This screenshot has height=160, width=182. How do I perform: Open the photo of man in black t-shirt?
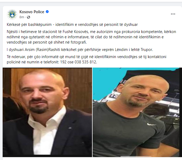tap(137, 112)
